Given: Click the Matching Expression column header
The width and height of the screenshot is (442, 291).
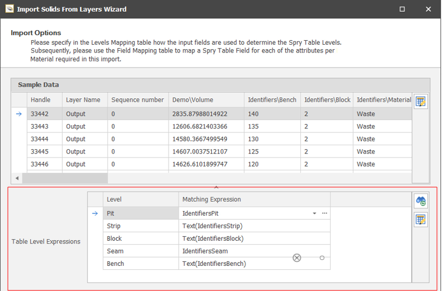Looking at the screenshot, I should 211,199.
